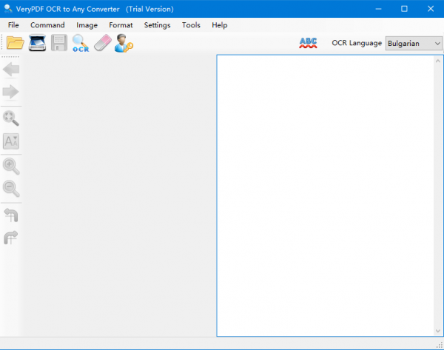Select the eraser tool icon
Image resolution: width=444 pixels, height=350 pixels.
coord(103,43)
